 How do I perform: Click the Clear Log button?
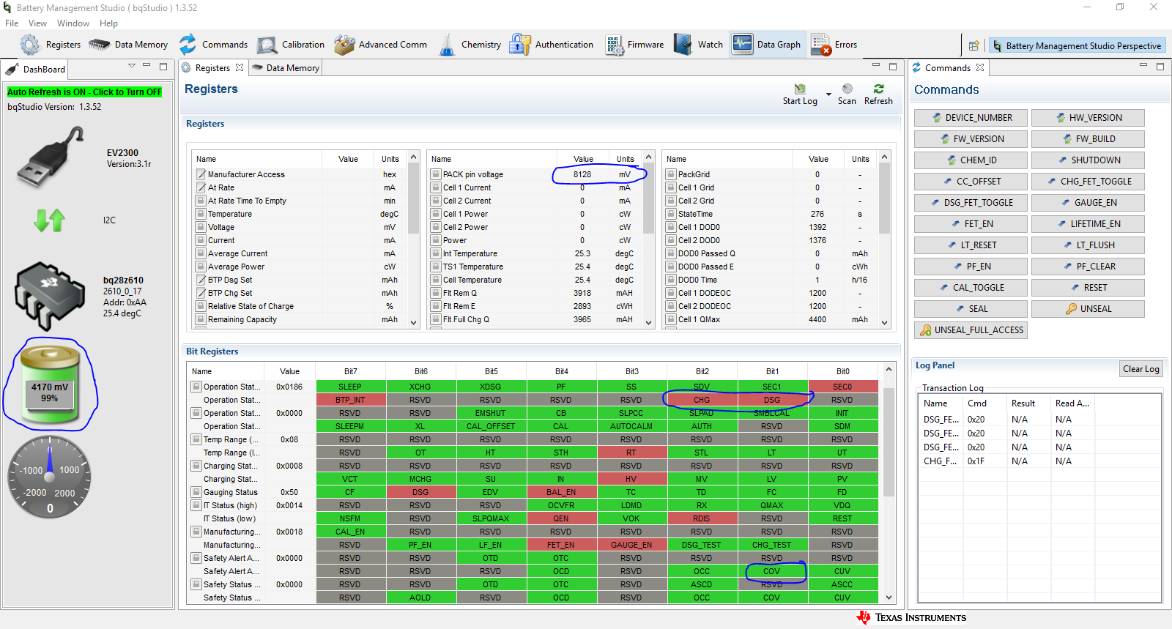click(1141, 369)
